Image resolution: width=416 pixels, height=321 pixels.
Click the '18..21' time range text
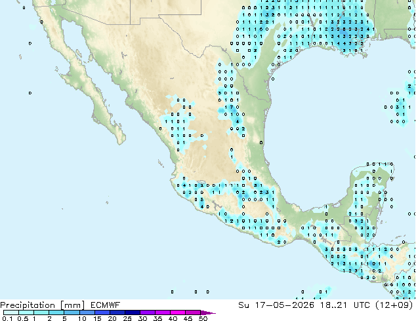coord(333,305)
